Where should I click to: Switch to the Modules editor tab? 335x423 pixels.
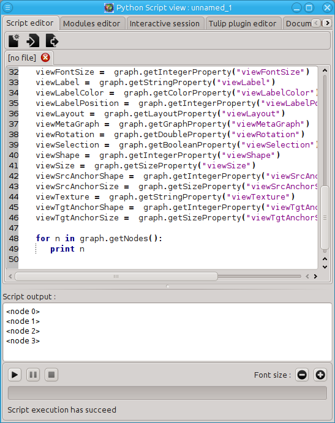tap(92, 23)
